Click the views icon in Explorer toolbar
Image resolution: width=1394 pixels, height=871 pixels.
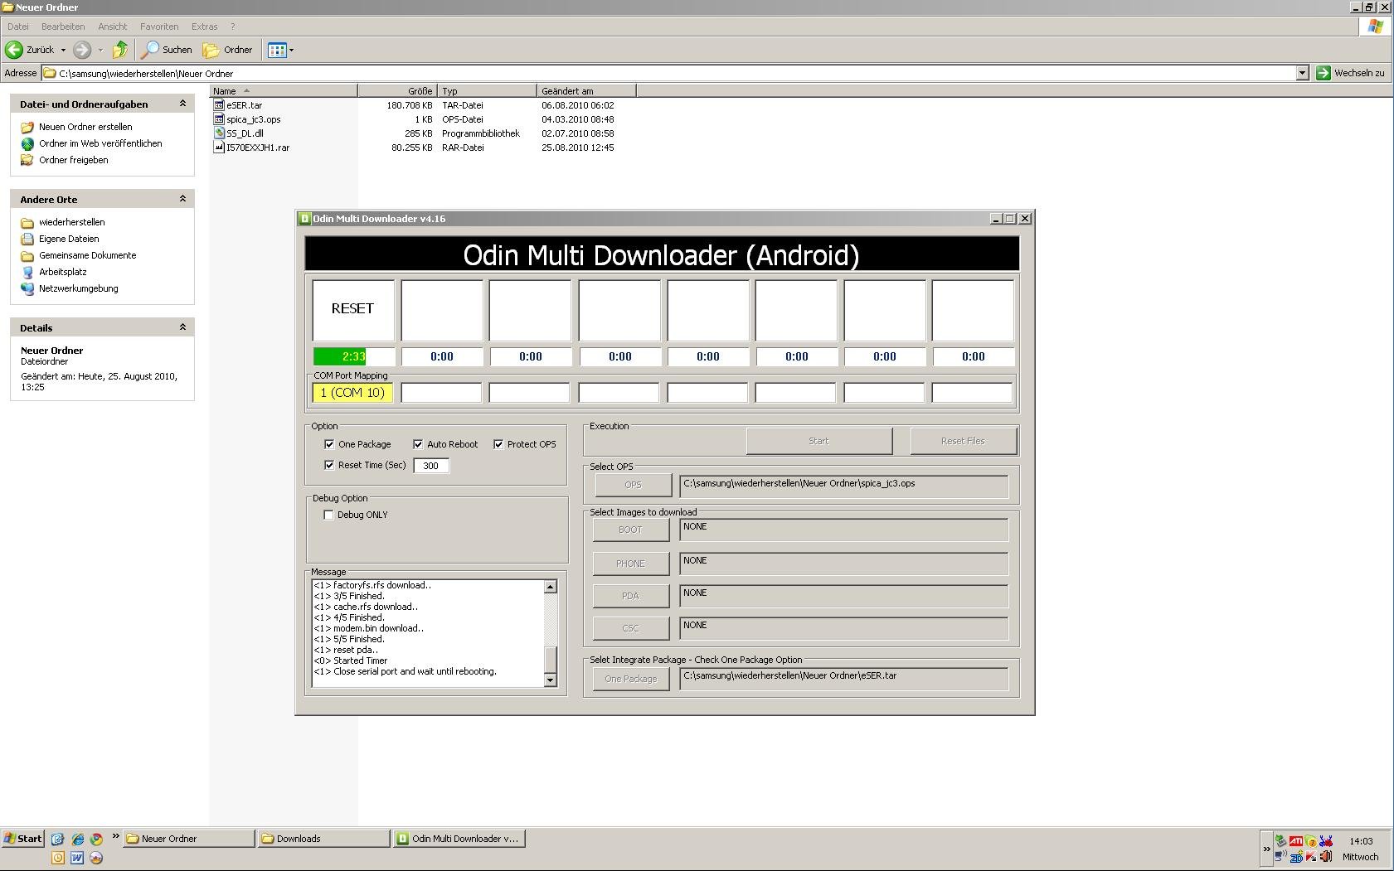(277, 50)
